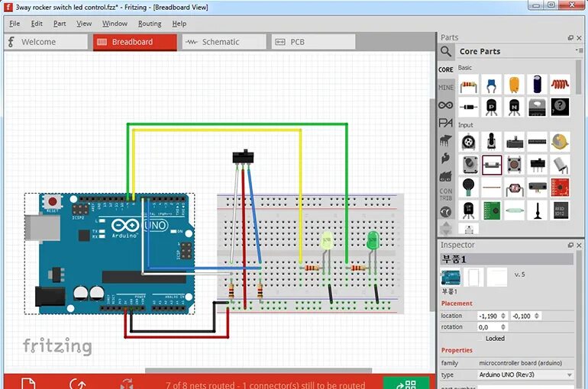The height and width of the screenshot is (389, 588).
Task: Pick the tactile pushbutton part
Action: click(x=514, y=165)
